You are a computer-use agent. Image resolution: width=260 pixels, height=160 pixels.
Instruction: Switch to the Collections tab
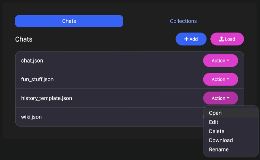click(184, 21)
